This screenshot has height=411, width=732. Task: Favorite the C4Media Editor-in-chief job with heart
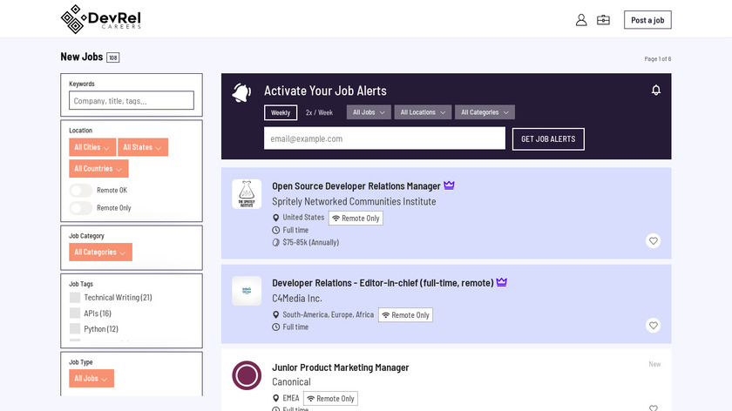(x=653, y=325)
